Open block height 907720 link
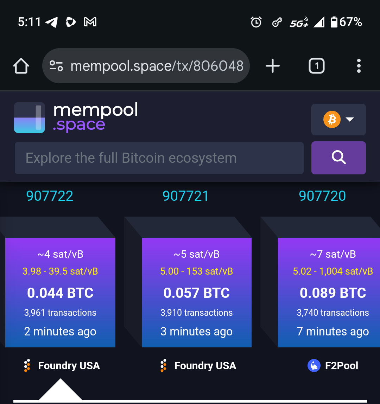 coord(322,196)
